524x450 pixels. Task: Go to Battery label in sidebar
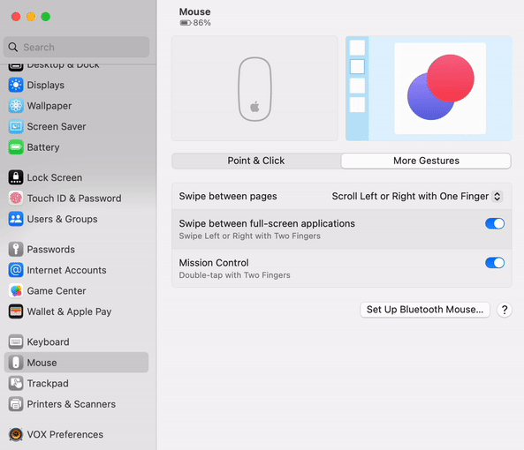43,147
